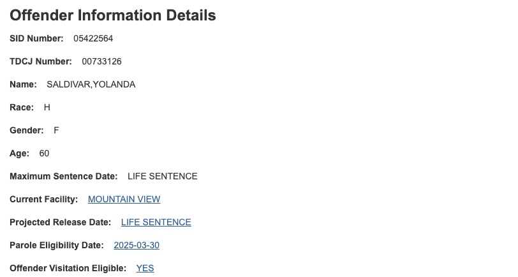Click the Name field label
This screenshot has height=277, width=518.
[x=23, y=85]
